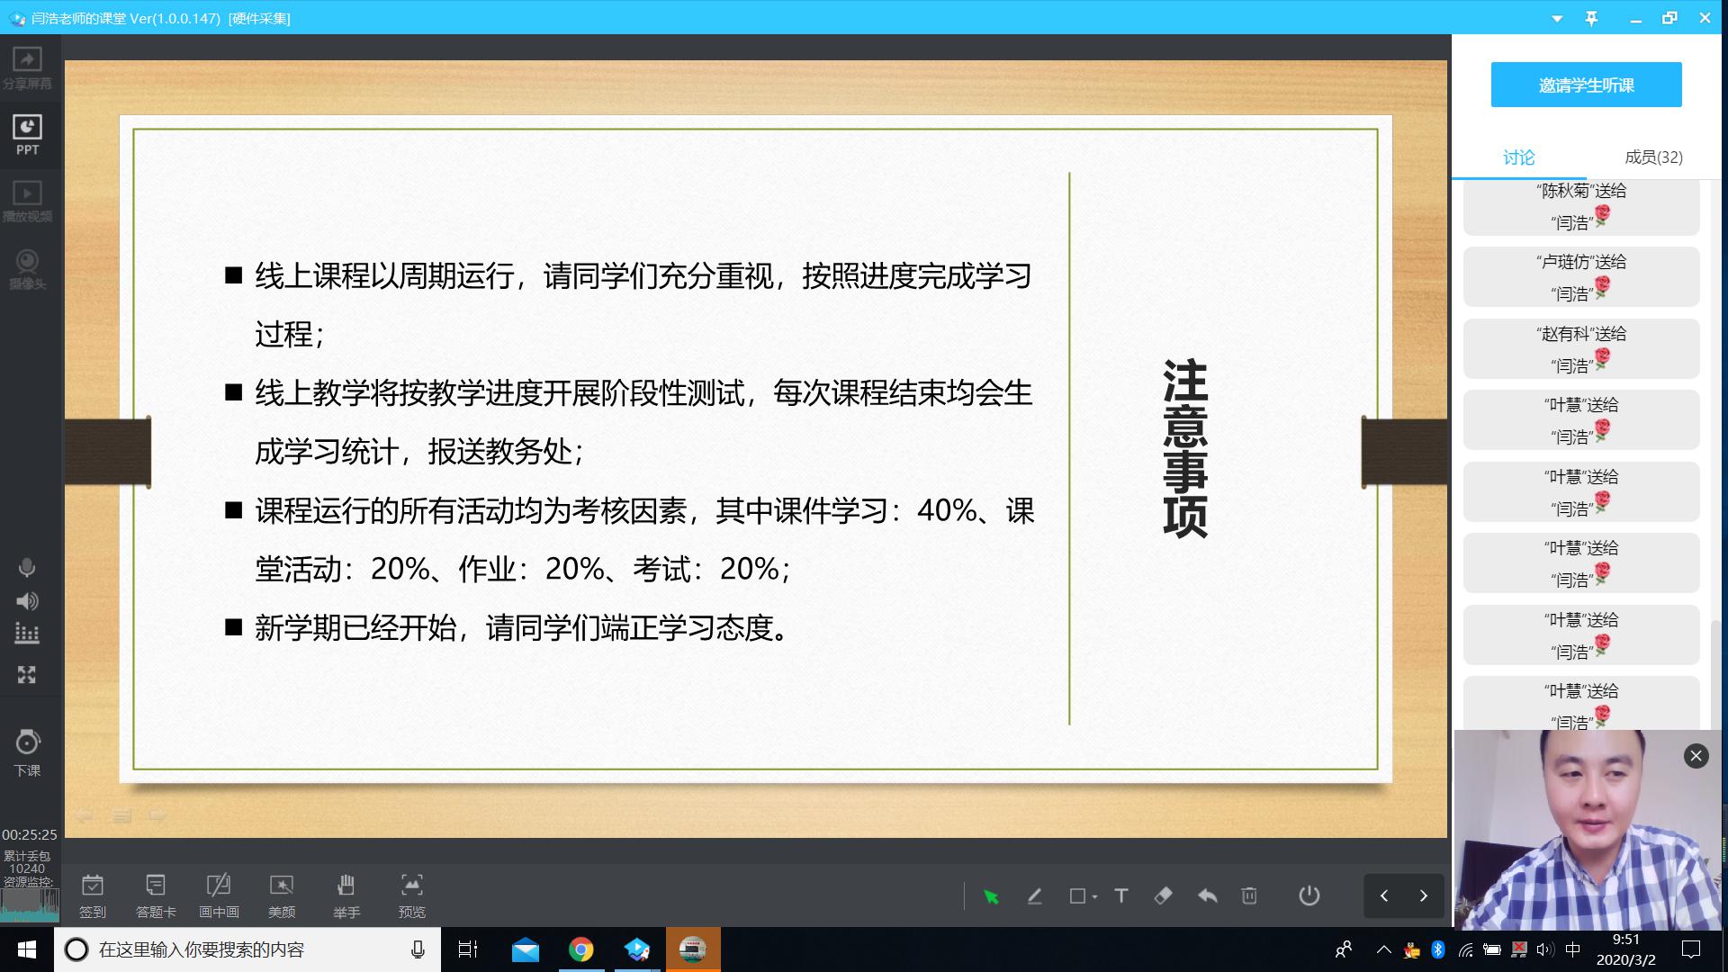
Task: Click the battery status tray icon
Action: (1492, 949)
